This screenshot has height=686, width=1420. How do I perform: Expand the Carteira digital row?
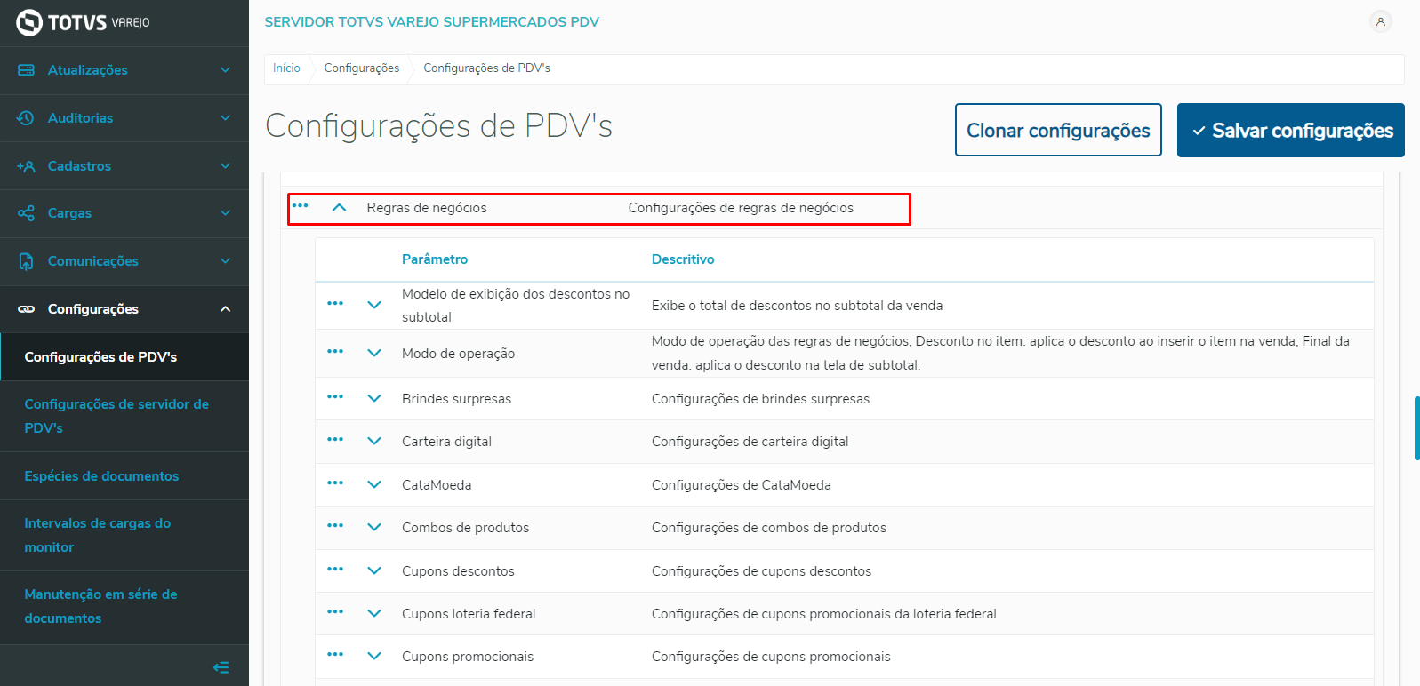374,441
